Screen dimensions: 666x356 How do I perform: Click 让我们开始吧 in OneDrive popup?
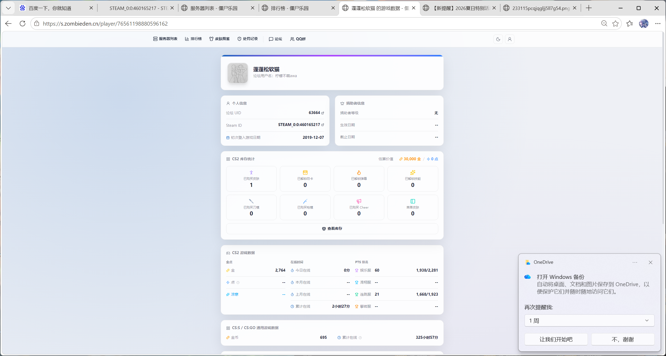click(x=556, y=340)
